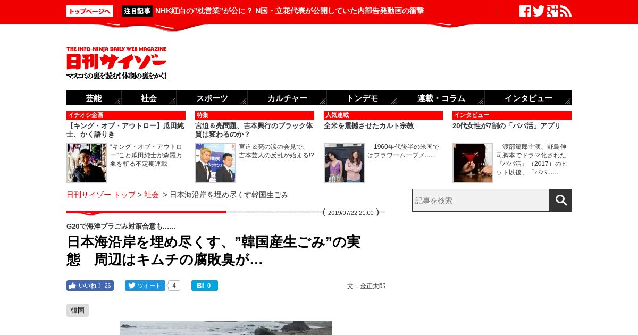Click the Twitter ツイート button
This screenshot has height=335, width=638.
coord(145,286)
